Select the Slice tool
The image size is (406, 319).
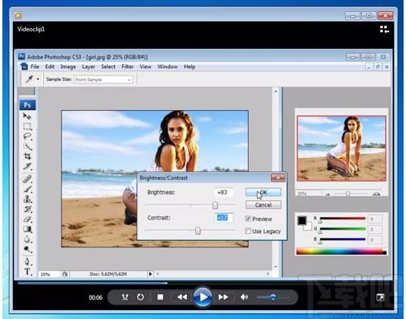(27, 166)
